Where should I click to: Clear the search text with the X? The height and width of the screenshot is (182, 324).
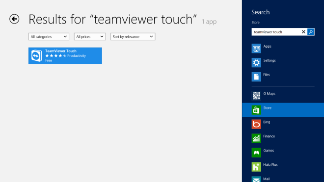(x=303, y=32)
